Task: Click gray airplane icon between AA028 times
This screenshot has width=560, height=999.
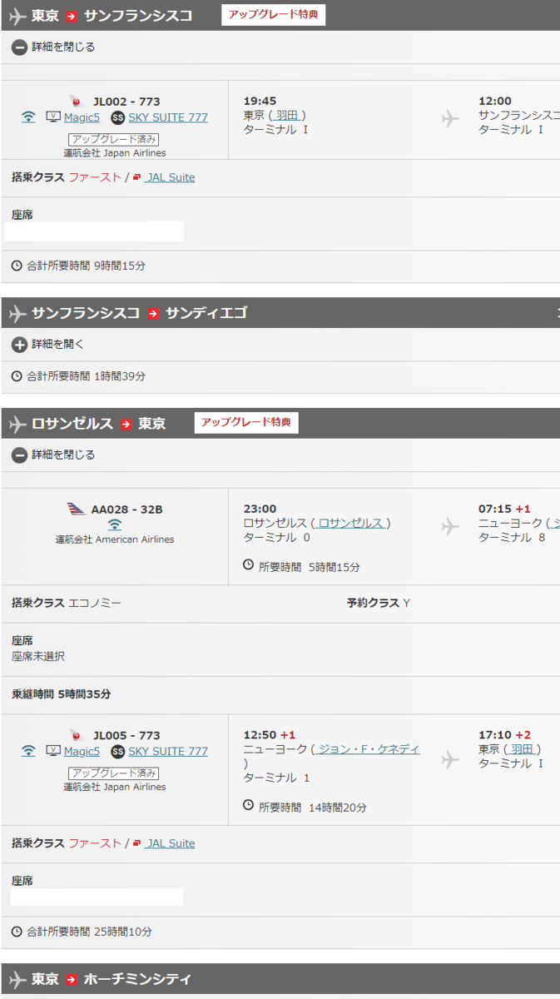Action: coord(450,526)
